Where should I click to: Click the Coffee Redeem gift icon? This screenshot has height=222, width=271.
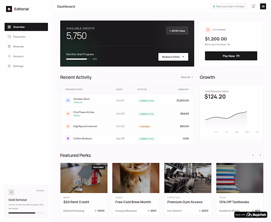68,138
